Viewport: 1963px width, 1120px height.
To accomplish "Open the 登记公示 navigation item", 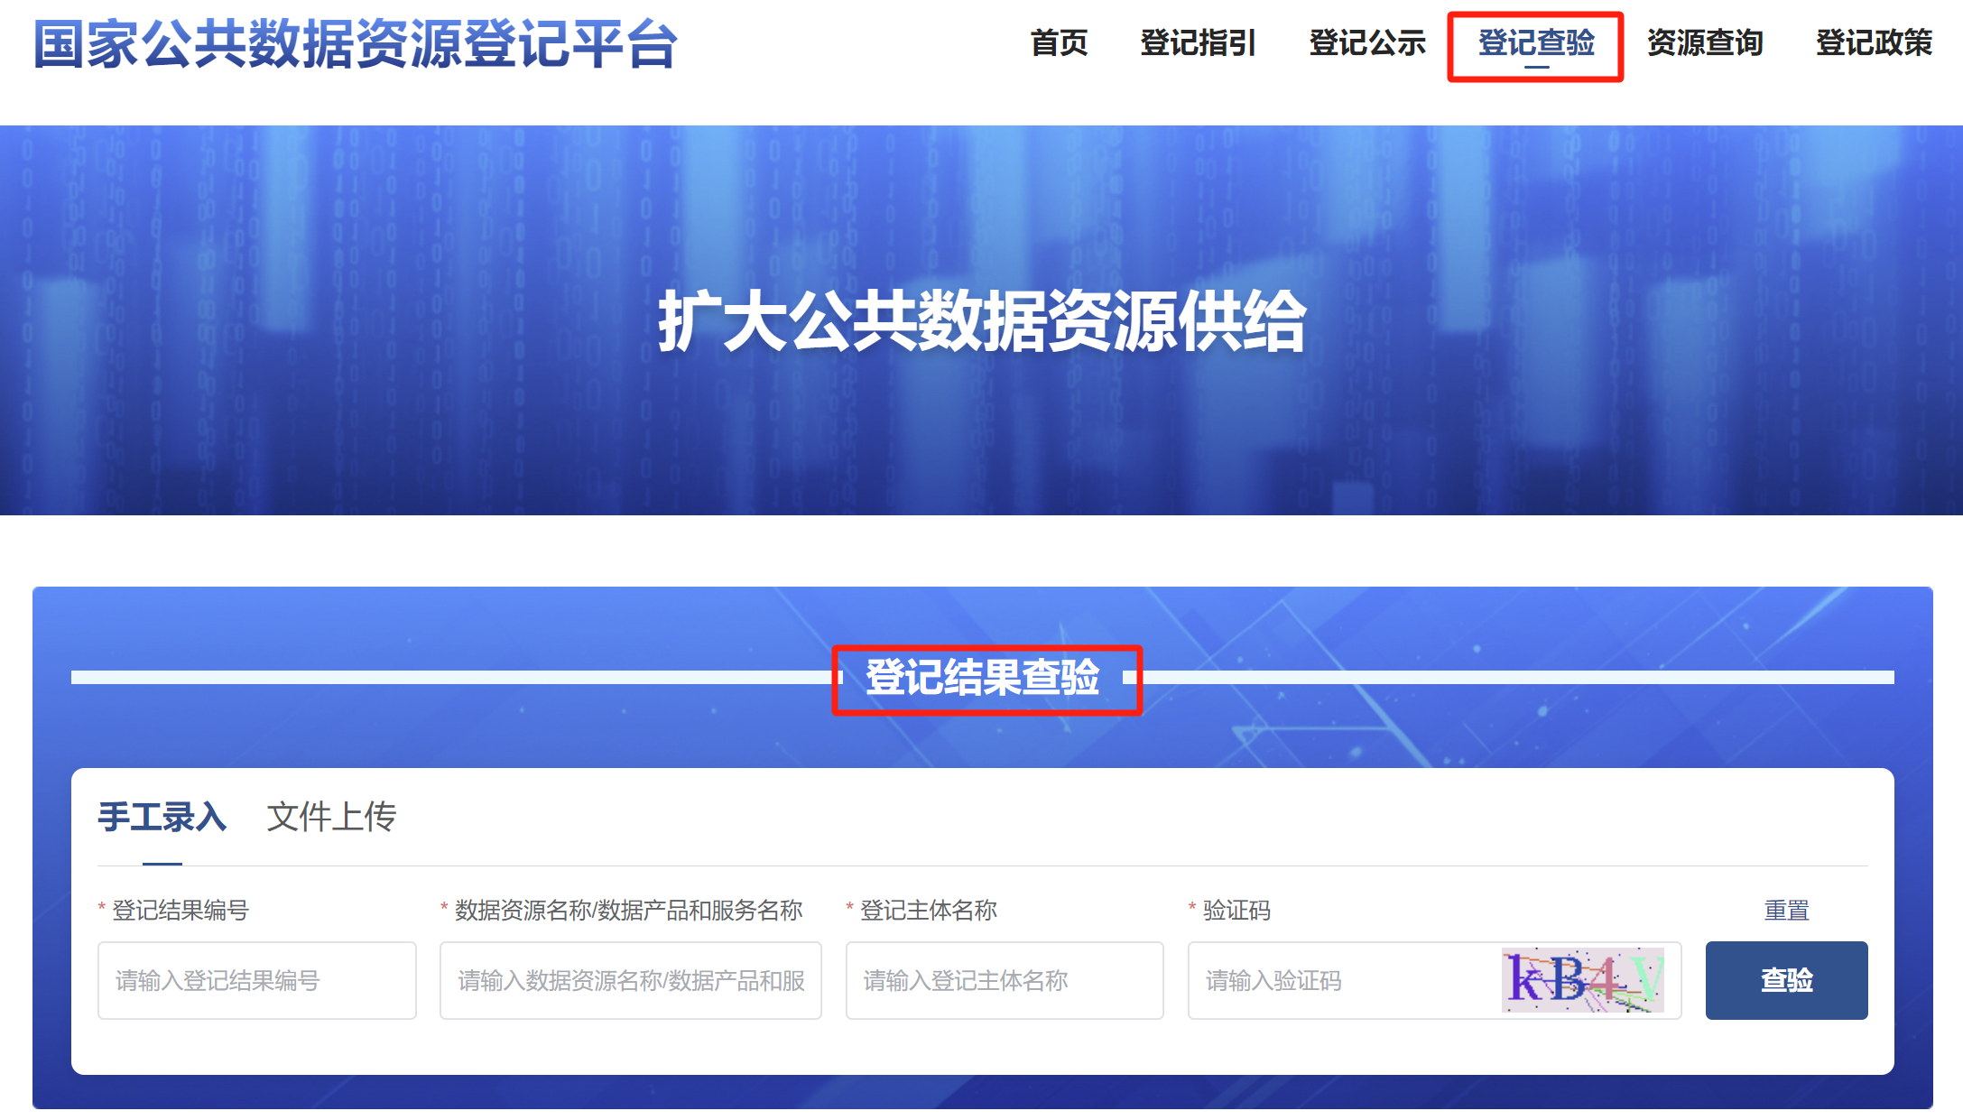I will coord(1366,42).
